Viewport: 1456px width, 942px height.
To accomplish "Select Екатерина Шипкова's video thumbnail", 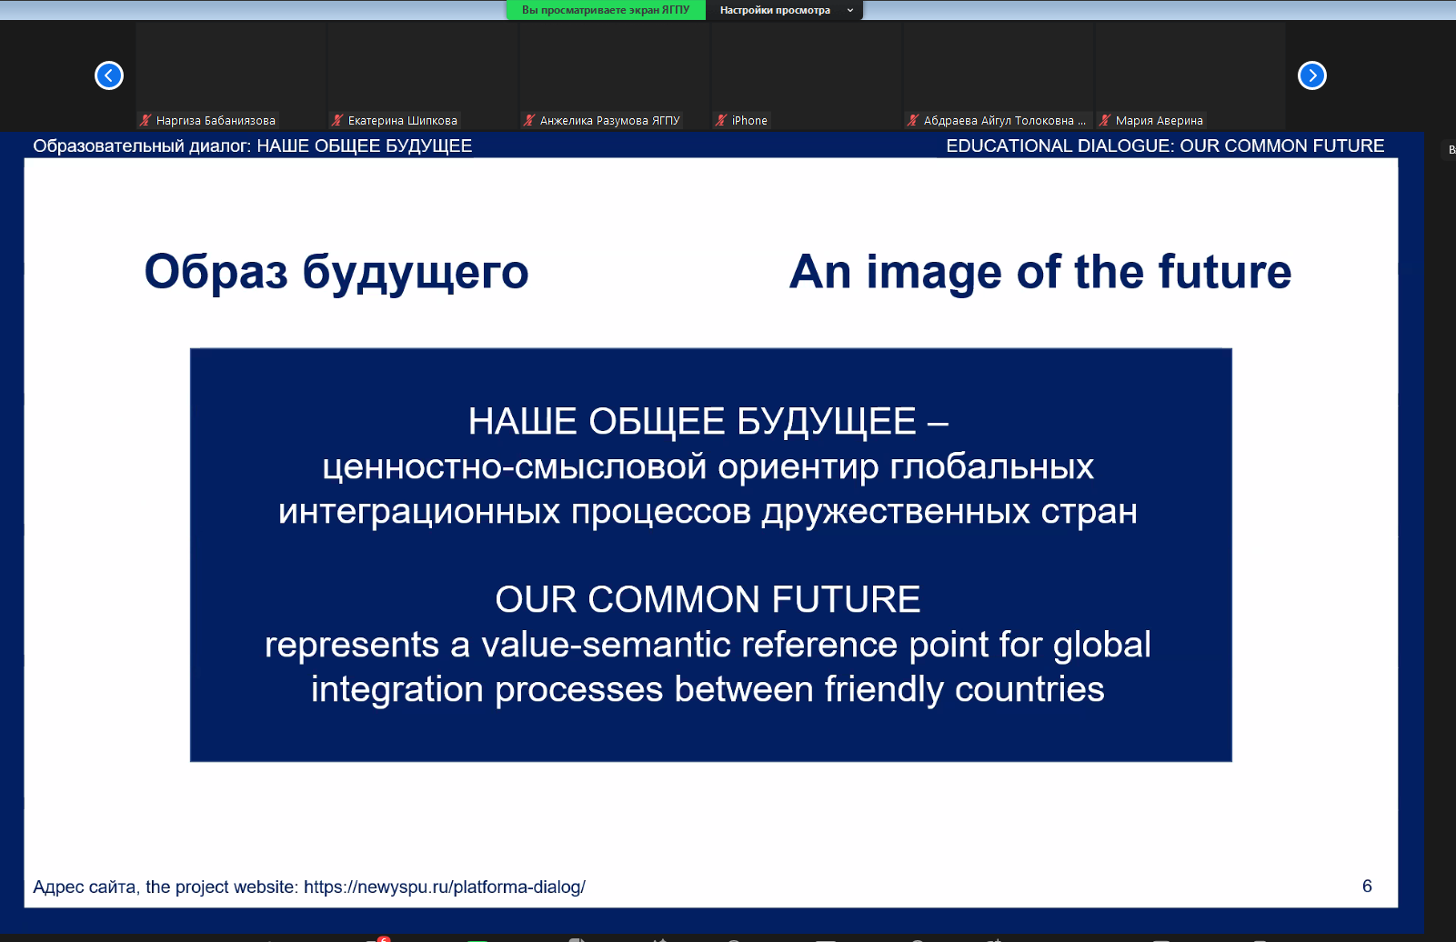I will pyautogui.click(x=423, y=76).
